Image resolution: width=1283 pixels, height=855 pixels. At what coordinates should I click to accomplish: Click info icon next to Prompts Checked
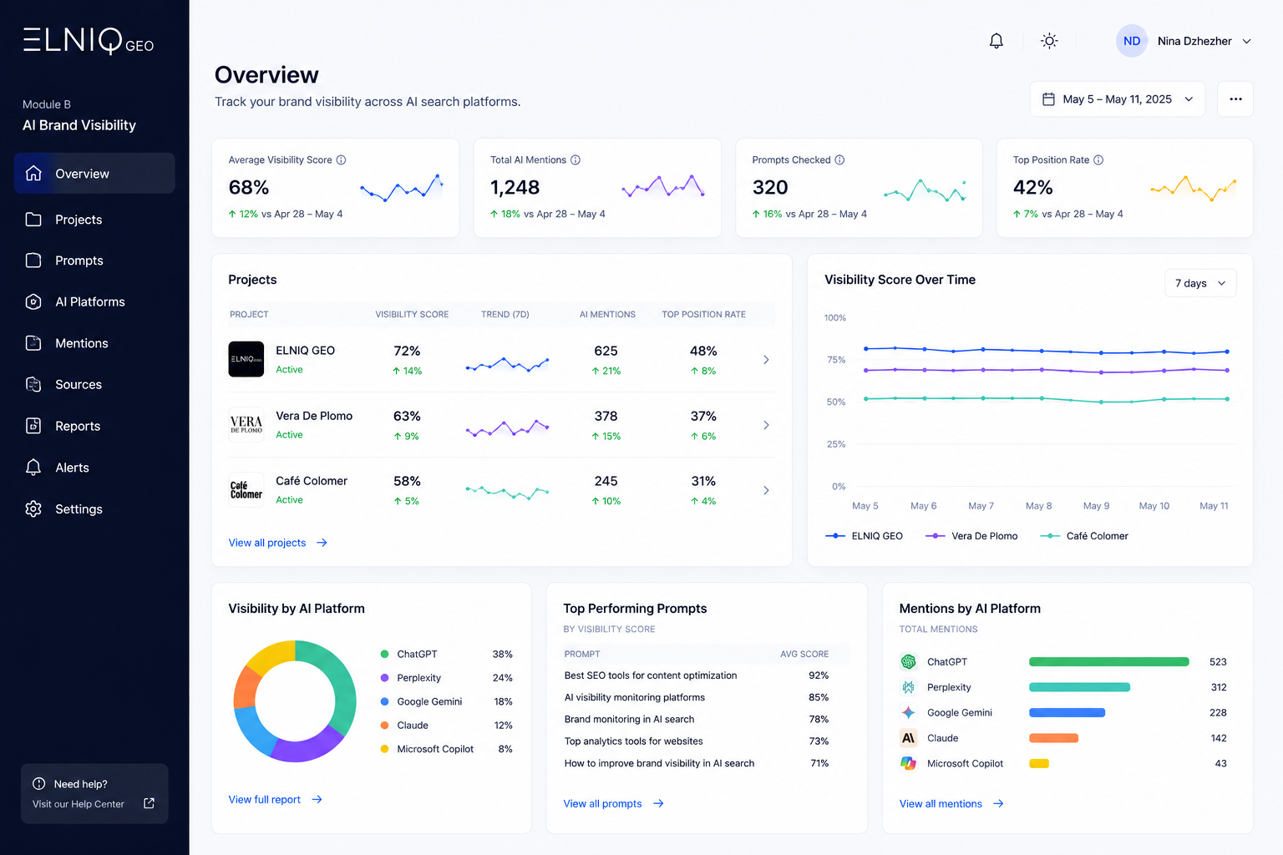pos(839,160)
